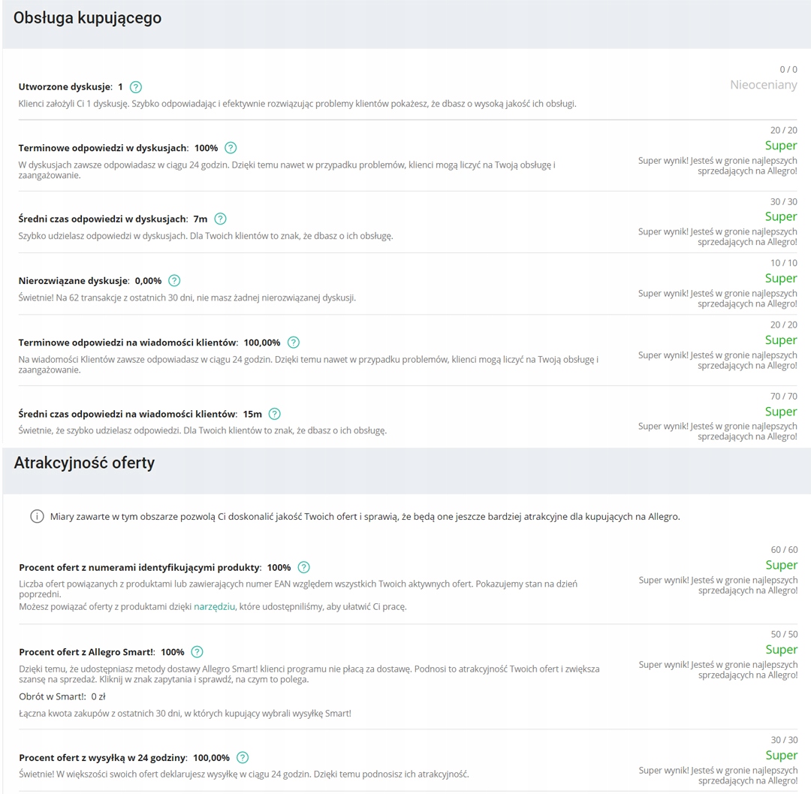The height and width of the screenshot is (794, 811).
Task: Click the Obsługa kupującego section header
Action: (87, 18)
